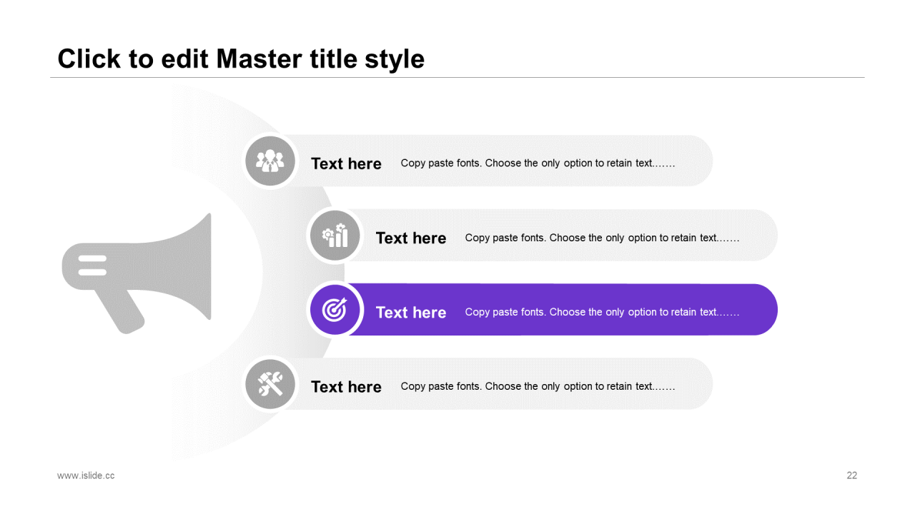Click 'Copy paste fonts' text in purple bar
Viewport: 915px width, 514px height.
[x=602, y=312]
